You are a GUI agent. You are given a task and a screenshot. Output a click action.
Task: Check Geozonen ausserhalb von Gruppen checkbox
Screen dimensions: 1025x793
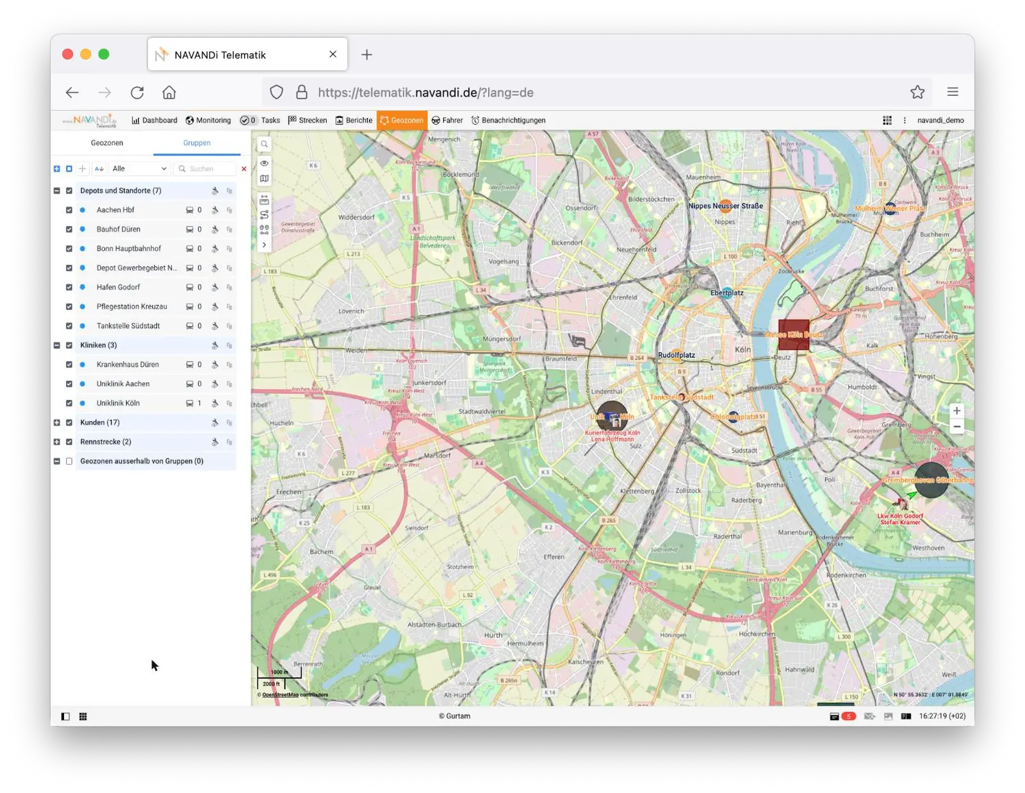[69, 461]
